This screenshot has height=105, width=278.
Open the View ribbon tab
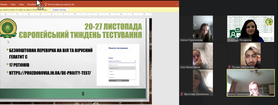point(13,5)
